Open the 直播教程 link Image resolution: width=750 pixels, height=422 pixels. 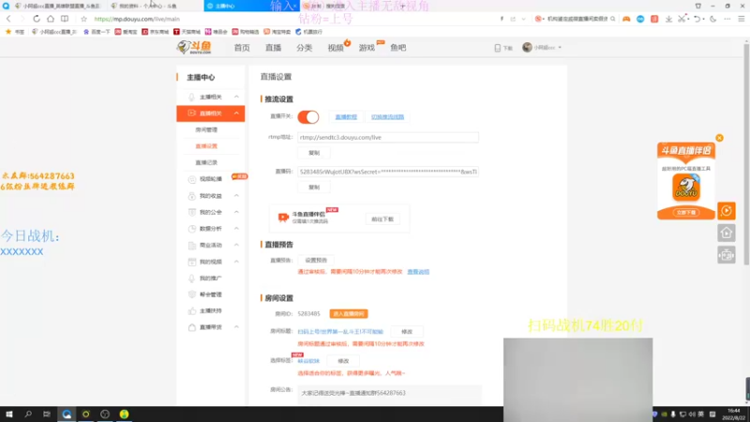[x=346, y=116]
